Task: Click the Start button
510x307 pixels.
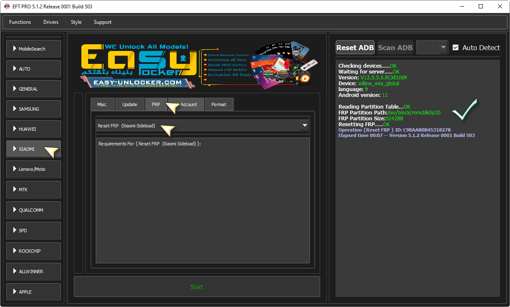Action: (197, 287)
